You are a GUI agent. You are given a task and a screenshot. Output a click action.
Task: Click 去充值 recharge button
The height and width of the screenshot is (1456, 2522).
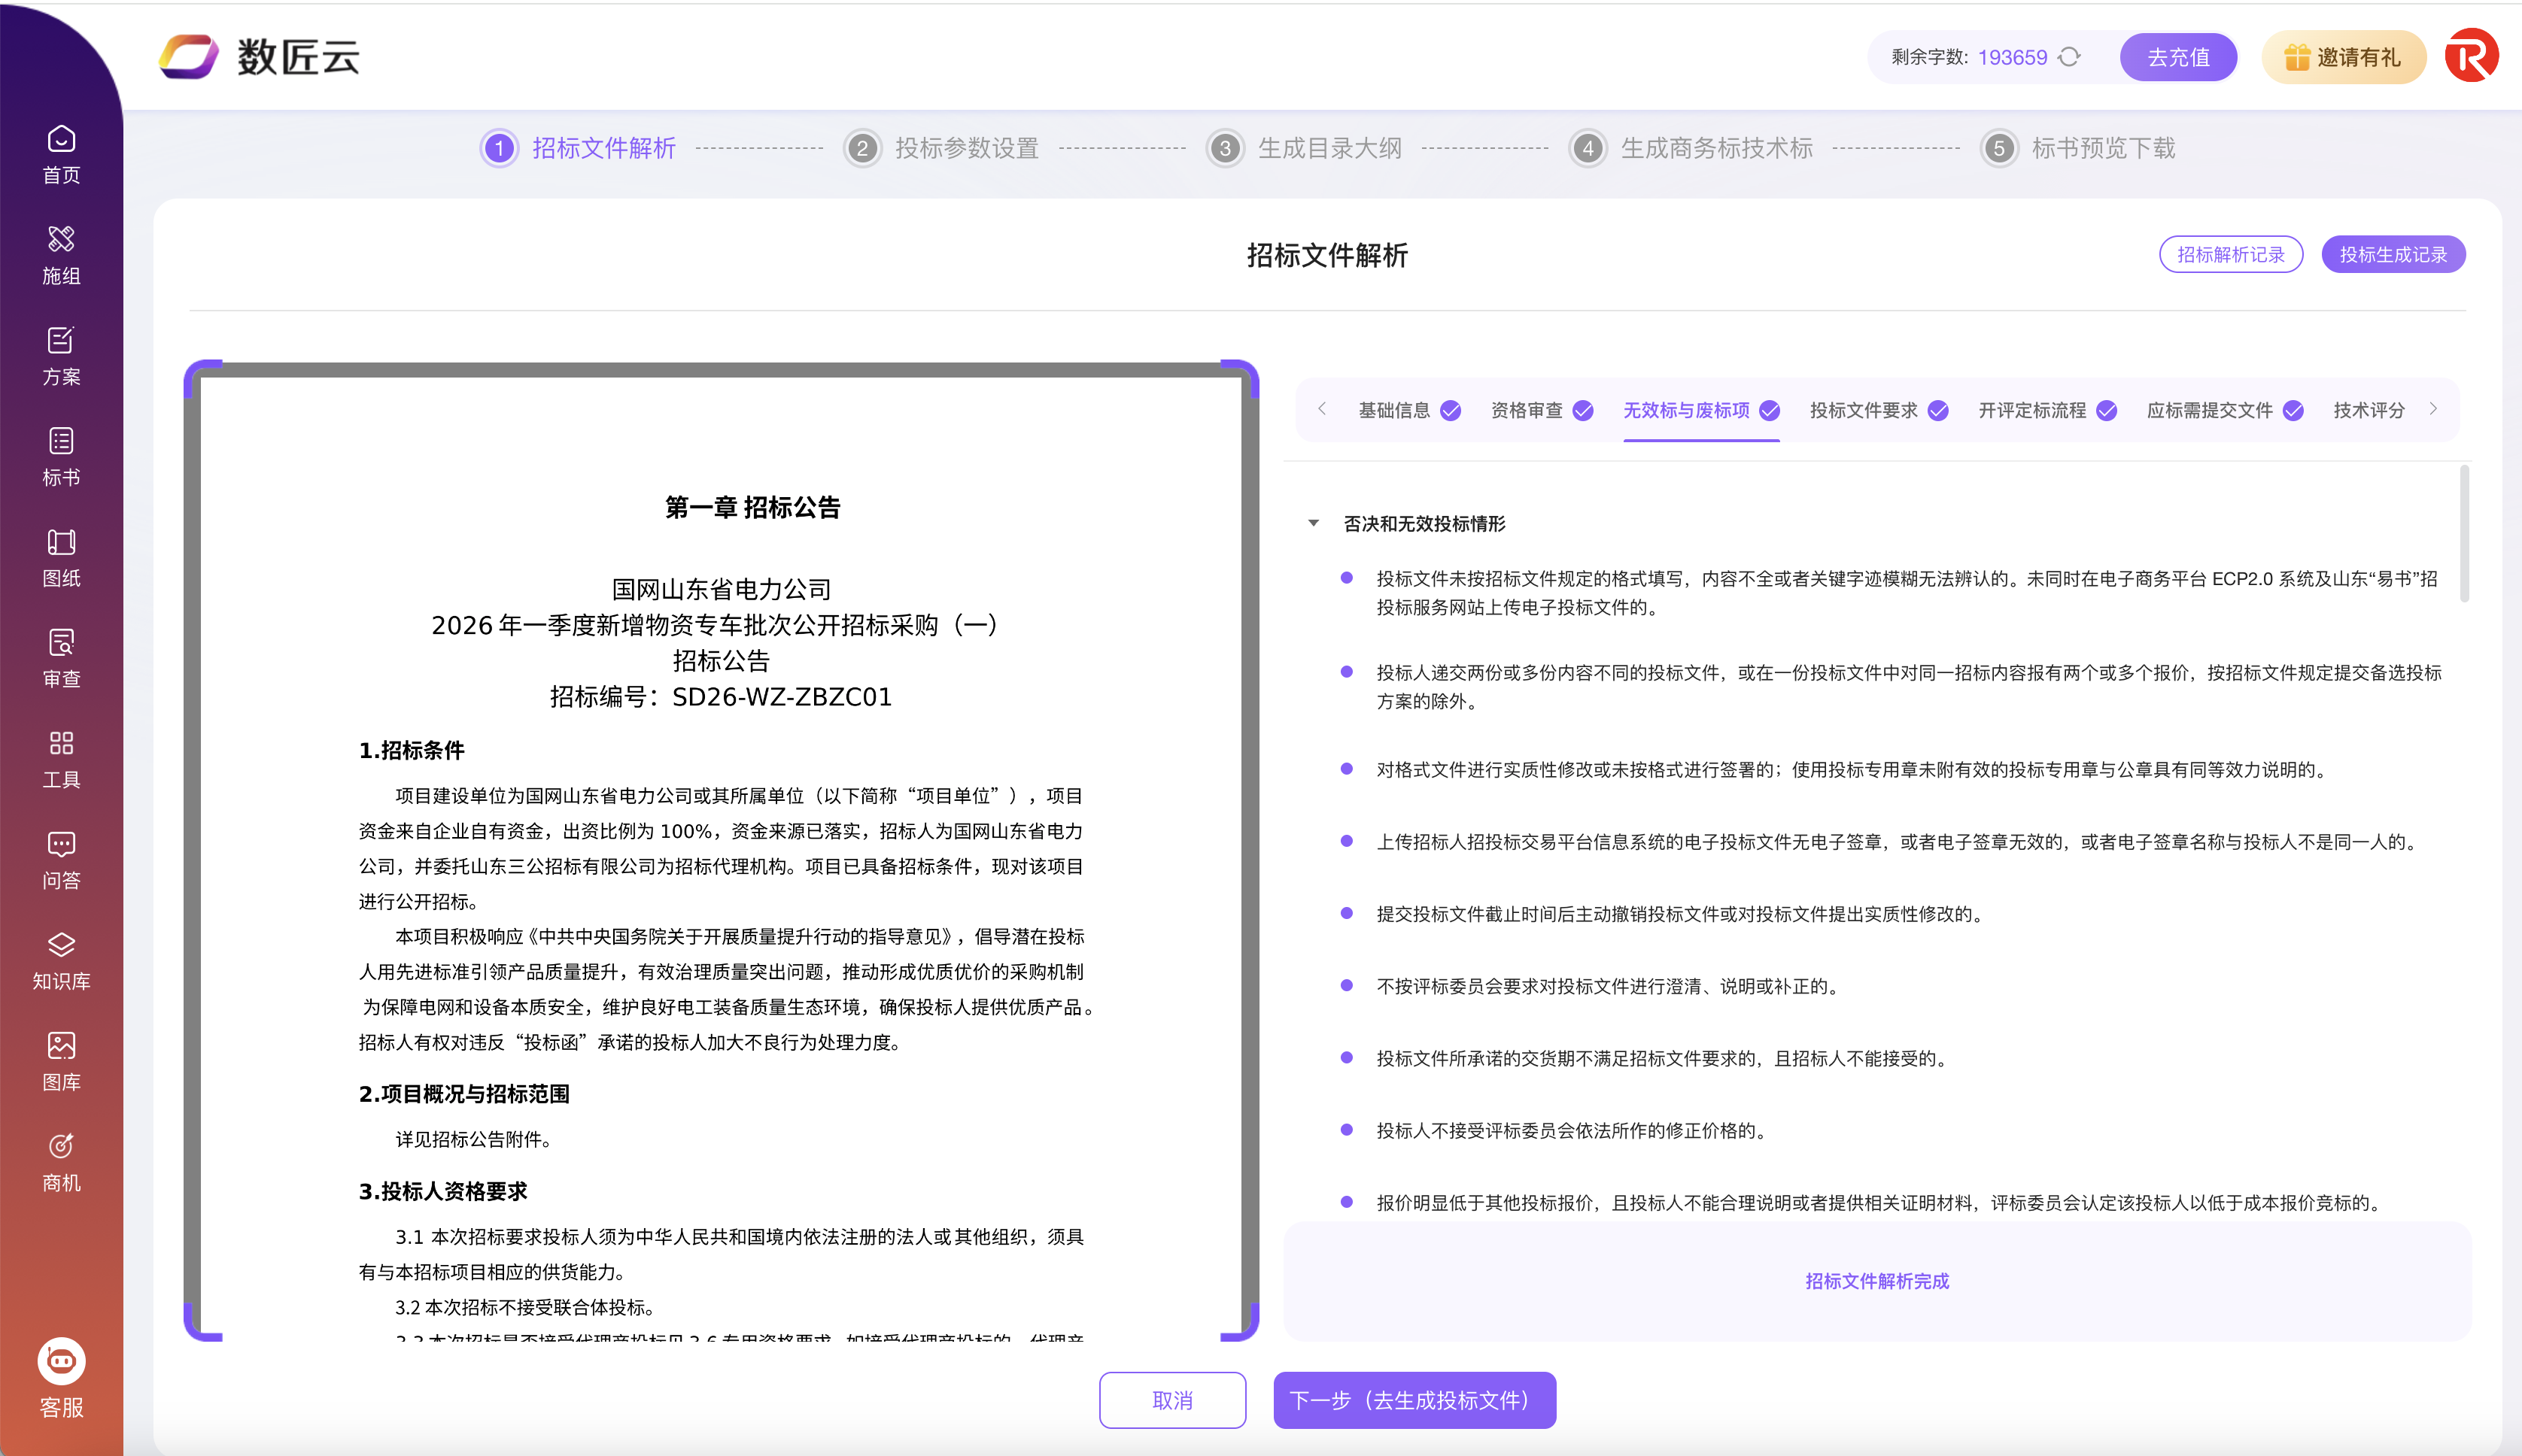coord(2178,57)
